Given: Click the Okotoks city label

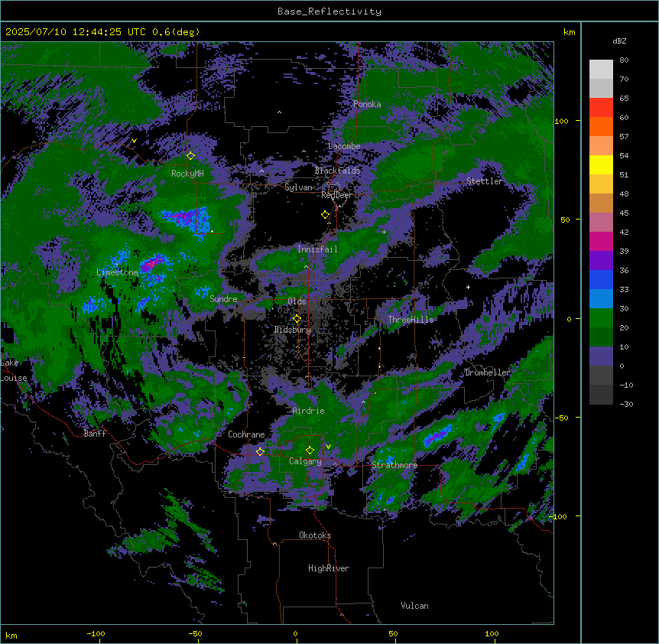Looking at the screenshot, I should [x=315, y=535].
